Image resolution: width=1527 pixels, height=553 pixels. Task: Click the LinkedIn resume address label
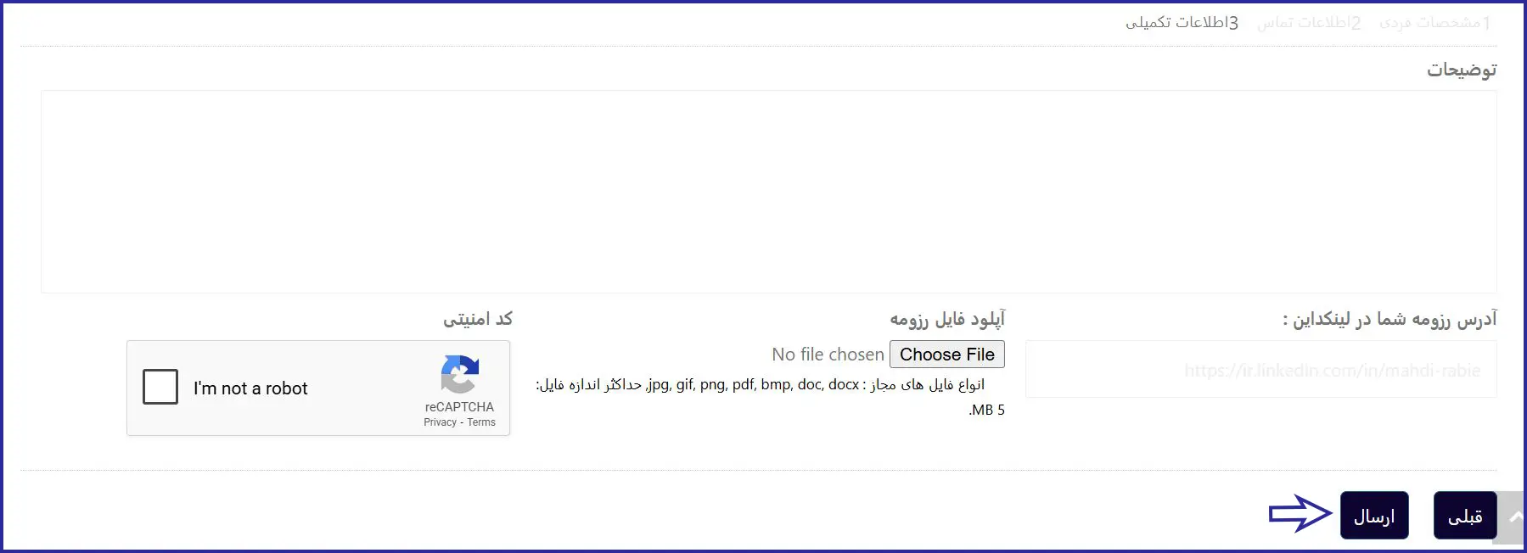1389,319
